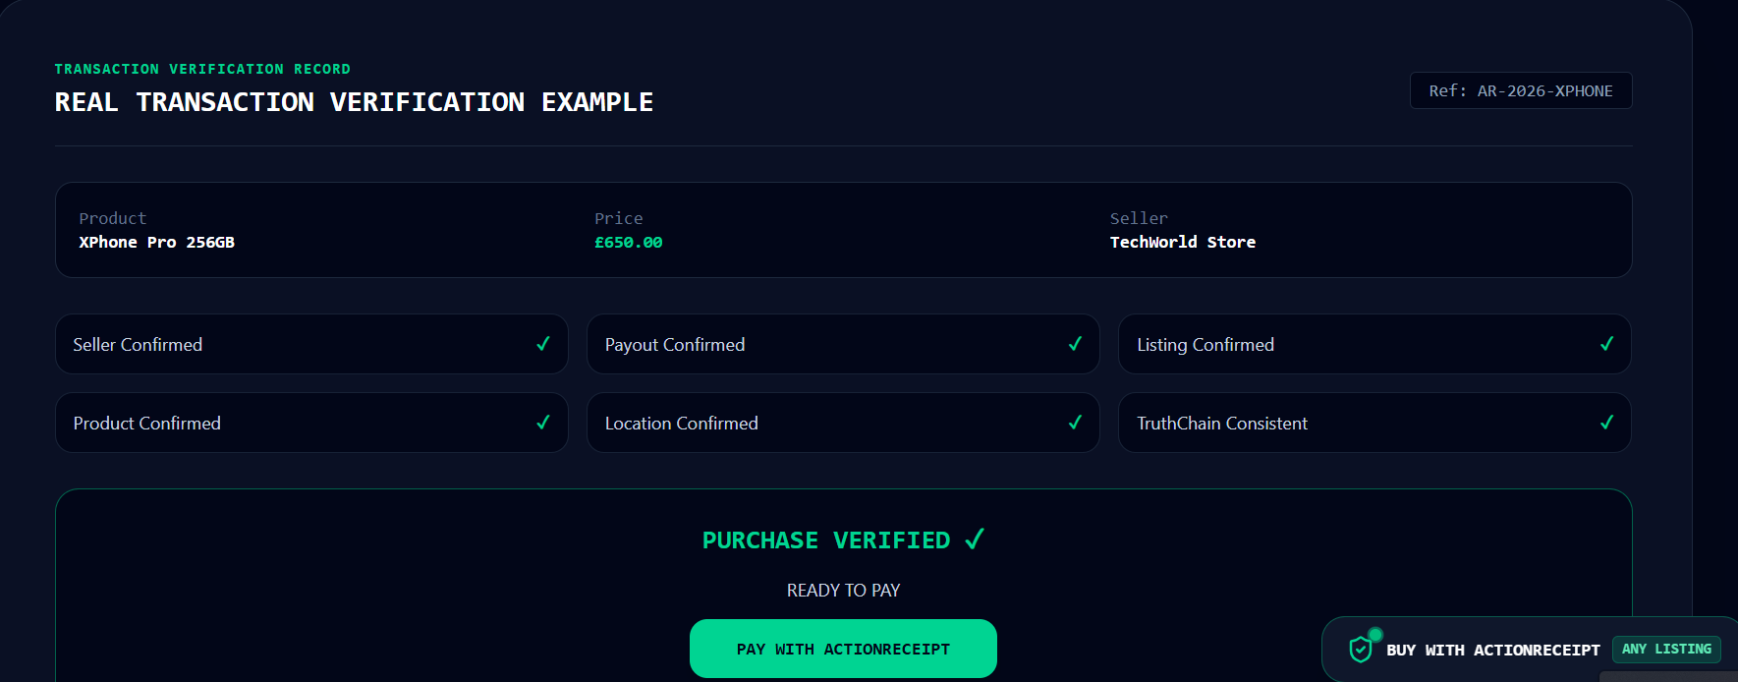Click the Real Transaction Verification Example heading

354,102
